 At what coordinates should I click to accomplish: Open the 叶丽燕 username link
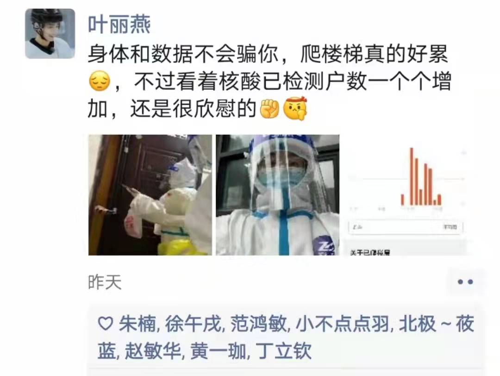pyautogui.click(x=119, y=25)
